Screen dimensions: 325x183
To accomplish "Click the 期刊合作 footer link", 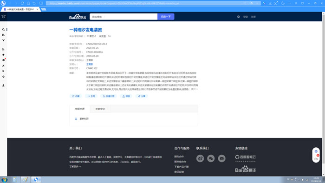I will coord(179,157).
